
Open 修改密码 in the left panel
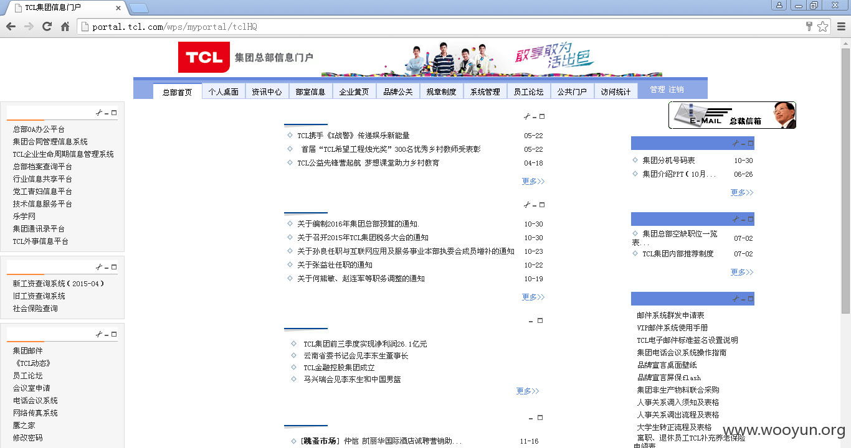click(28, 438)
